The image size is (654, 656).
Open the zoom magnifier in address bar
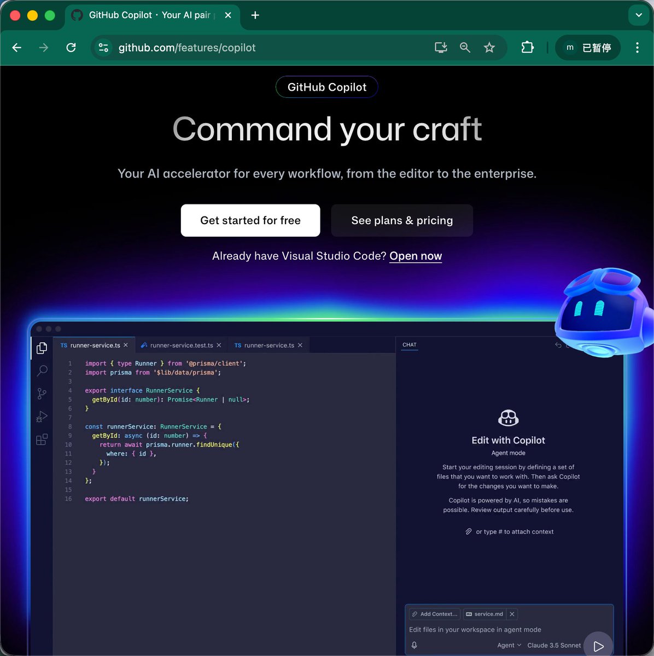click(x=465, y=48)
